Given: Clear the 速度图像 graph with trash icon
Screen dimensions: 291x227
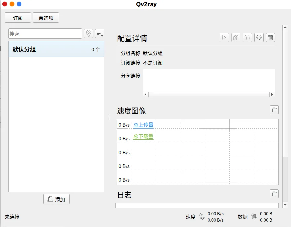Looking at the screenshot, I should pos(274,110).
